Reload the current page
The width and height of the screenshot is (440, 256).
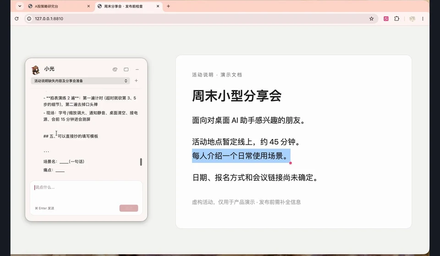16,18
